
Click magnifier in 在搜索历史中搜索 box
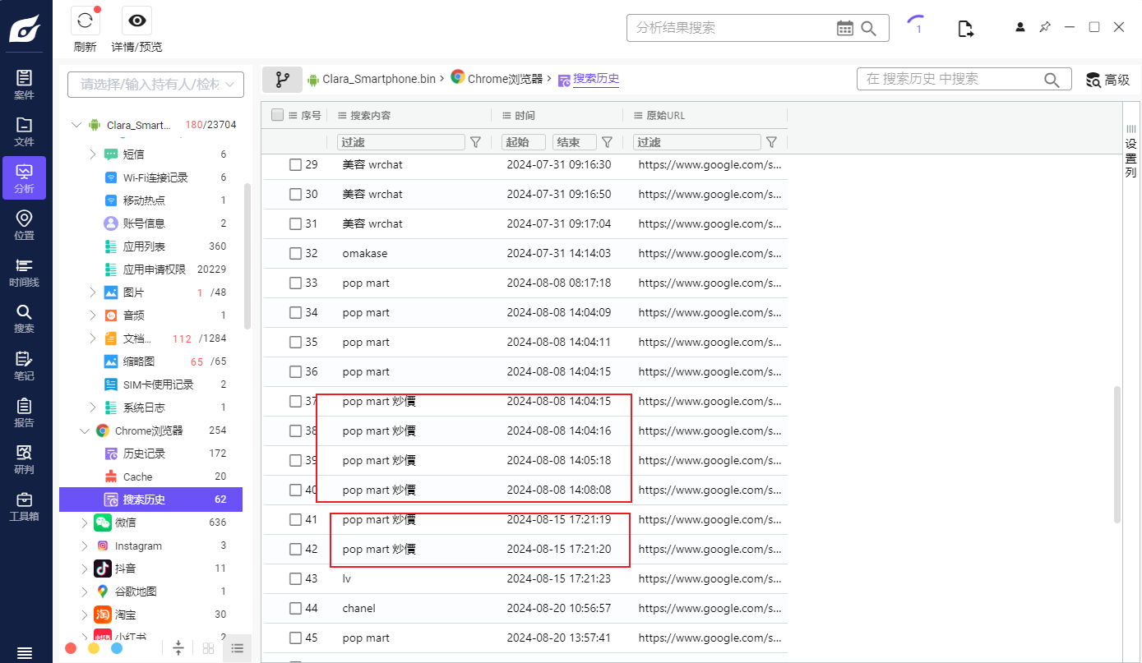tap(1052, 80)
